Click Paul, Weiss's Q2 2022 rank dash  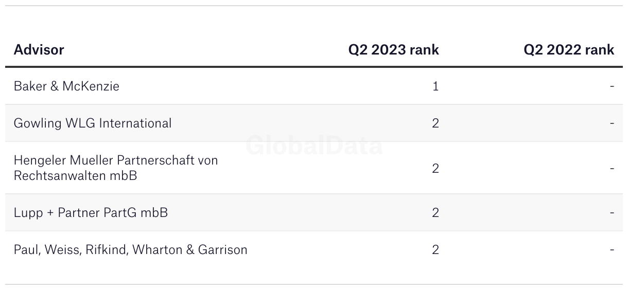(612, 250)
